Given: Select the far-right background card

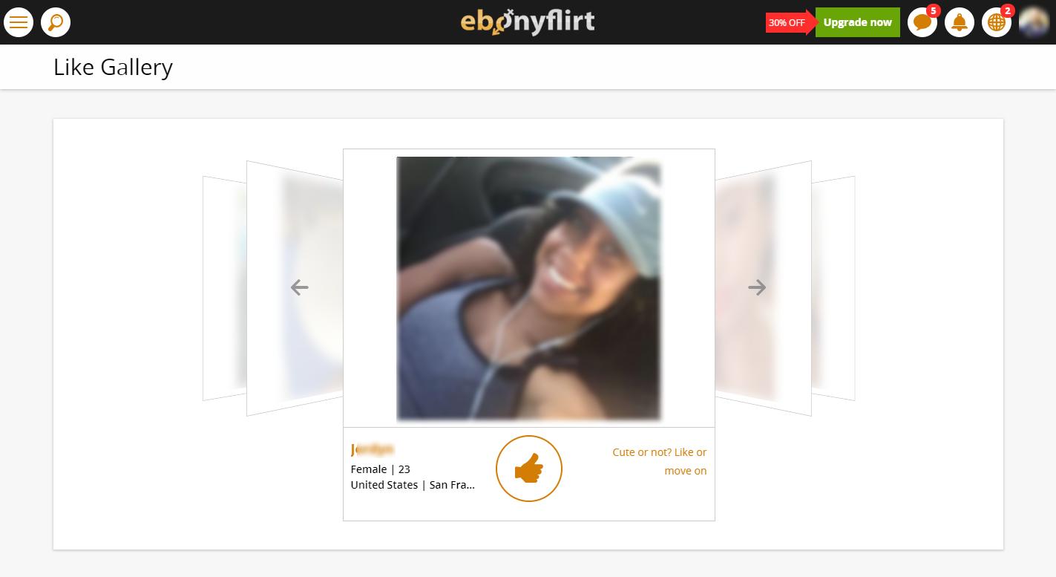Looking at the screenshot, I should [833, 288].
